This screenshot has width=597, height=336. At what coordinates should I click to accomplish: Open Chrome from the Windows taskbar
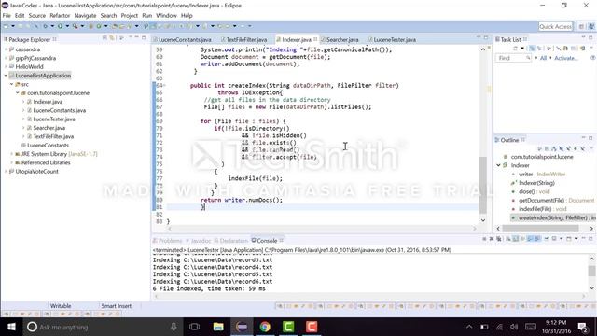tap(265, 327)
